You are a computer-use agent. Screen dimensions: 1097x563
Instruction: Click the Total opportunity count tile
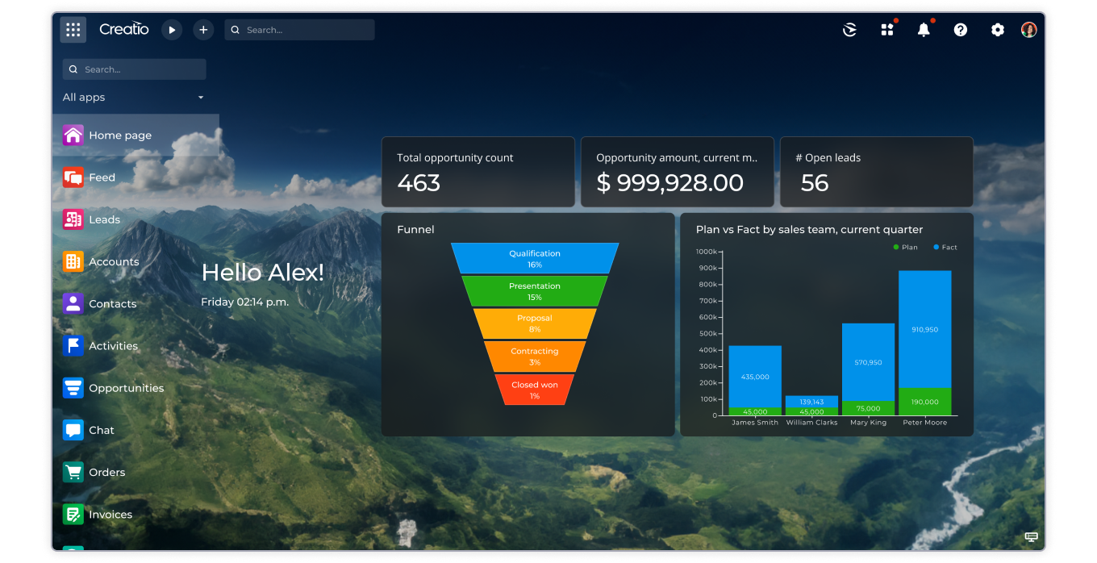click(x=478, y=171)
